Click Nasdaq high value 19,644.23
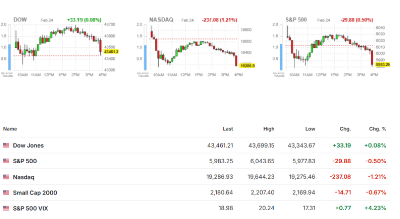Image resolution: width=400 pixels, height=219 pixels. pyautogui.click(x=261, y=177)
